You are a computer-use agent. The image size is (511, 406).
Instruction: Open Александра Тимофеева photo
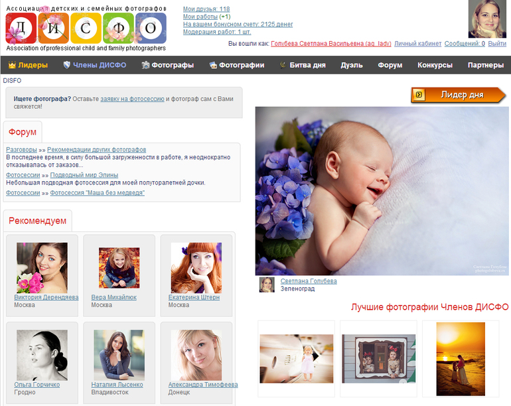[x=196, y=355]
